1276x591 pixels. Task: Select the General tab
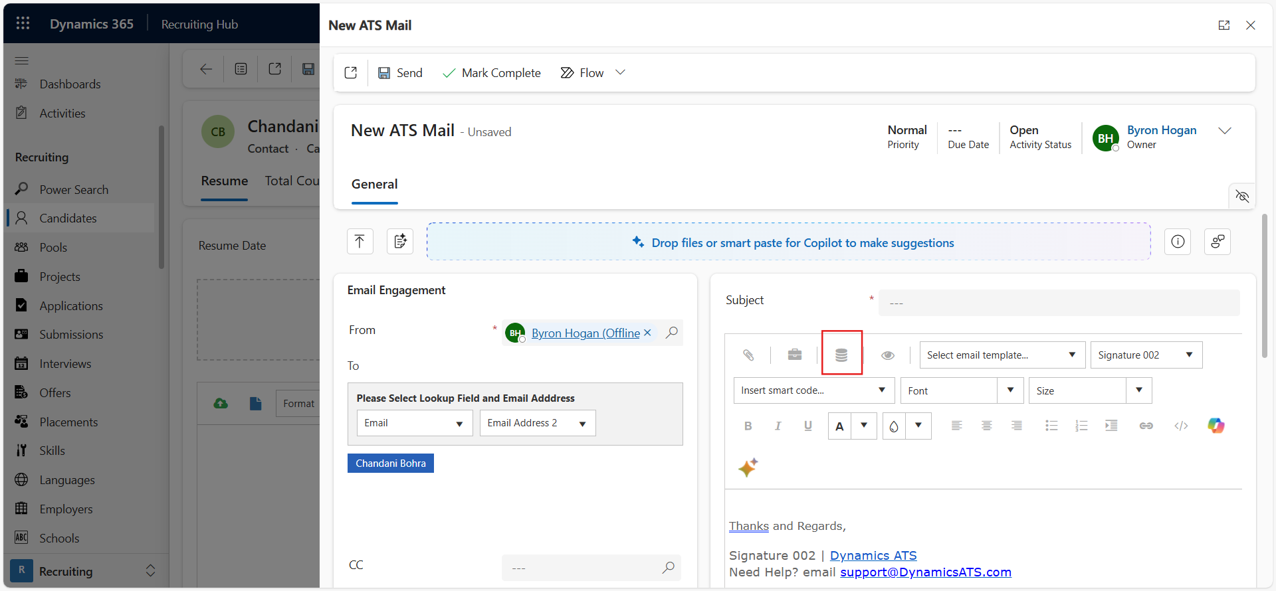pyautogui.click(x=375, y=185)
